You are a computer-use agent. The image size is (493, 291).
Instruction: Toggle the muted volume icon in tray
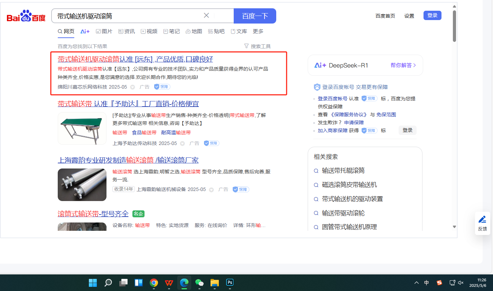461,283
